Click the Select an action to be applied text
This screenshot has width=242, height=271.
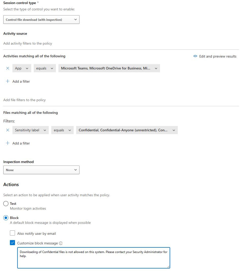coord(57,195)
